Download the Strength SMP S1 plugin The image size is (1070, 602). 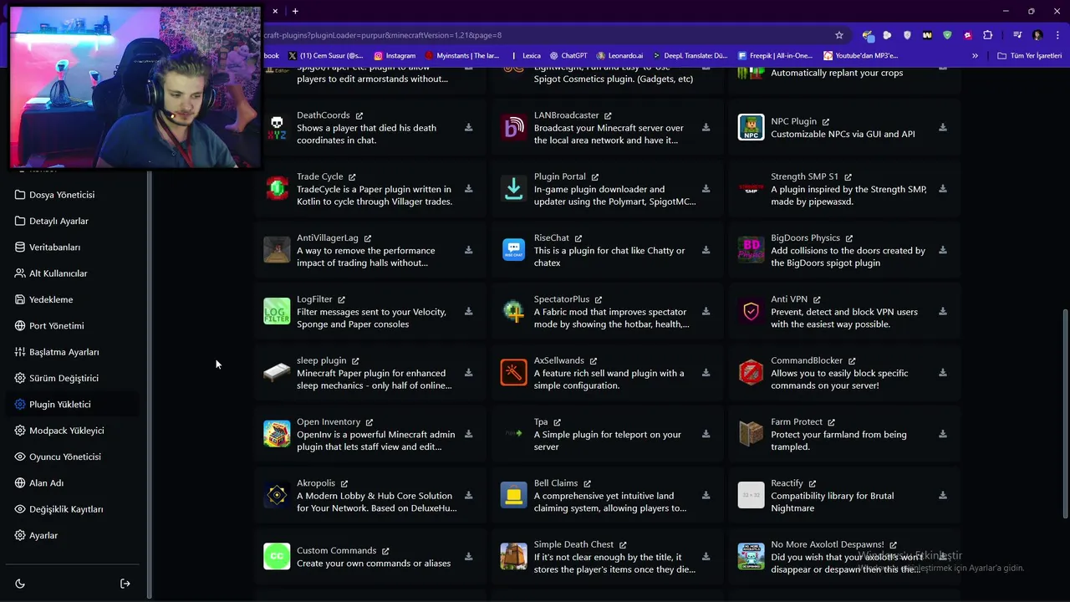[942, 189]
